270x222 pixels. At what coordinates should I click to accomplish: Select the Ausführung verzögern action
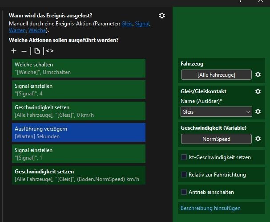coord(79,132)
